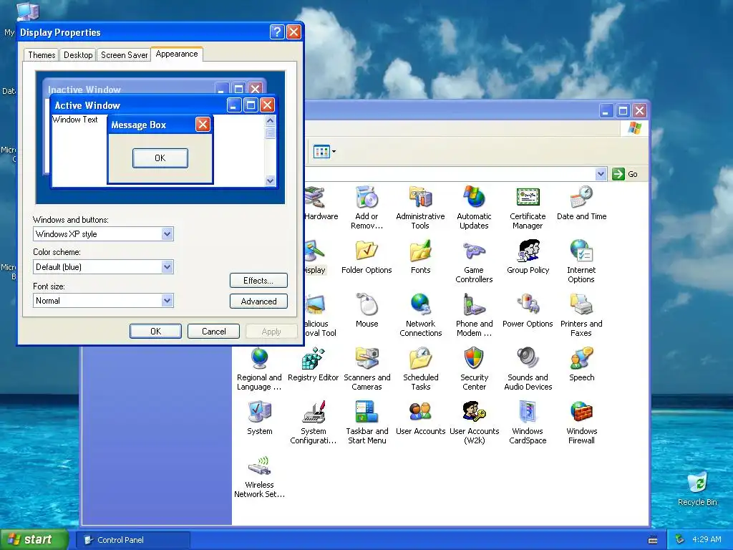The width and height of the screenshot is (733, 550).
Task: Open Certificate Manager icon
Action: [x=528, y=198]
